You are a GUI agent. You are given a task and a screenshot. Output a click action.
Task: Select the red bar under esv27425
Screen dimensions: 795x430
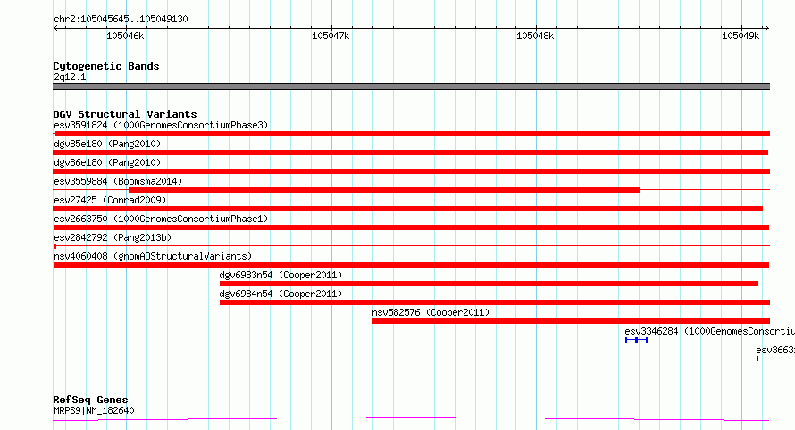pyautogui.click(x=407, y=209)
